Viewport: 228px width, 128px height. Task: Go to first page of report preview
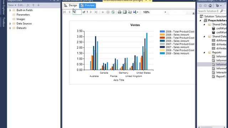coord(64,12)
